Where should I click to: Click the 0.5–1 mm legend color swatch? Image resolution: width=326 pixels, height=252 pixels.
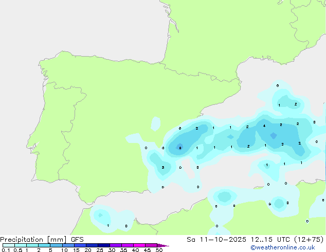[x=21, y=245]
